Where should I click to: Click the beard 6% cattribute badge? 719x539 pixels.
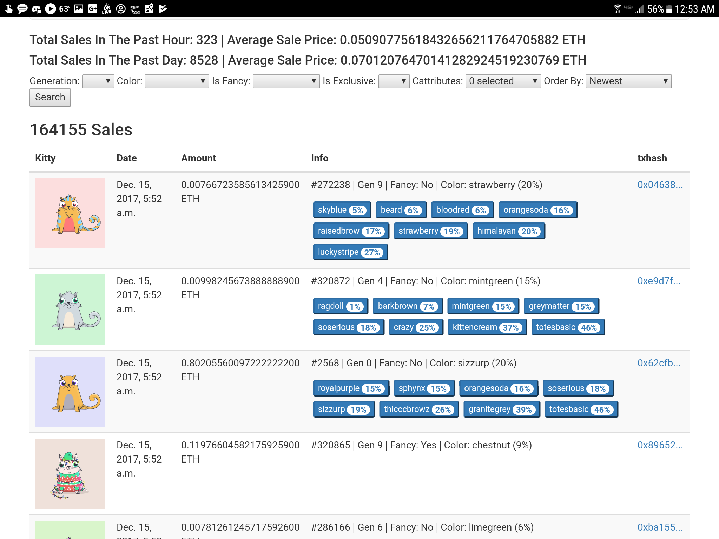click(401, 210)
